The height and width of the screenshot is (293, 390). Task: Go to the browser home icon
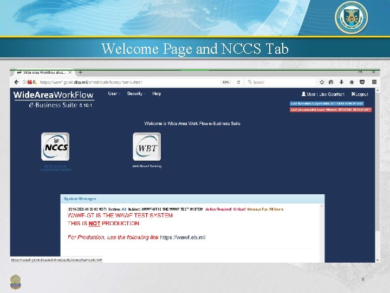[x=352, y=82]
